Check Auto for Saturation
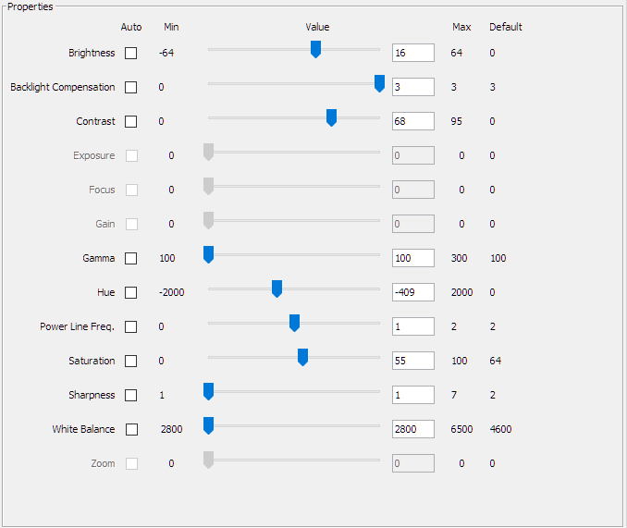The width and height of the screenshot is (627, 528). click(x=130, y=361)
